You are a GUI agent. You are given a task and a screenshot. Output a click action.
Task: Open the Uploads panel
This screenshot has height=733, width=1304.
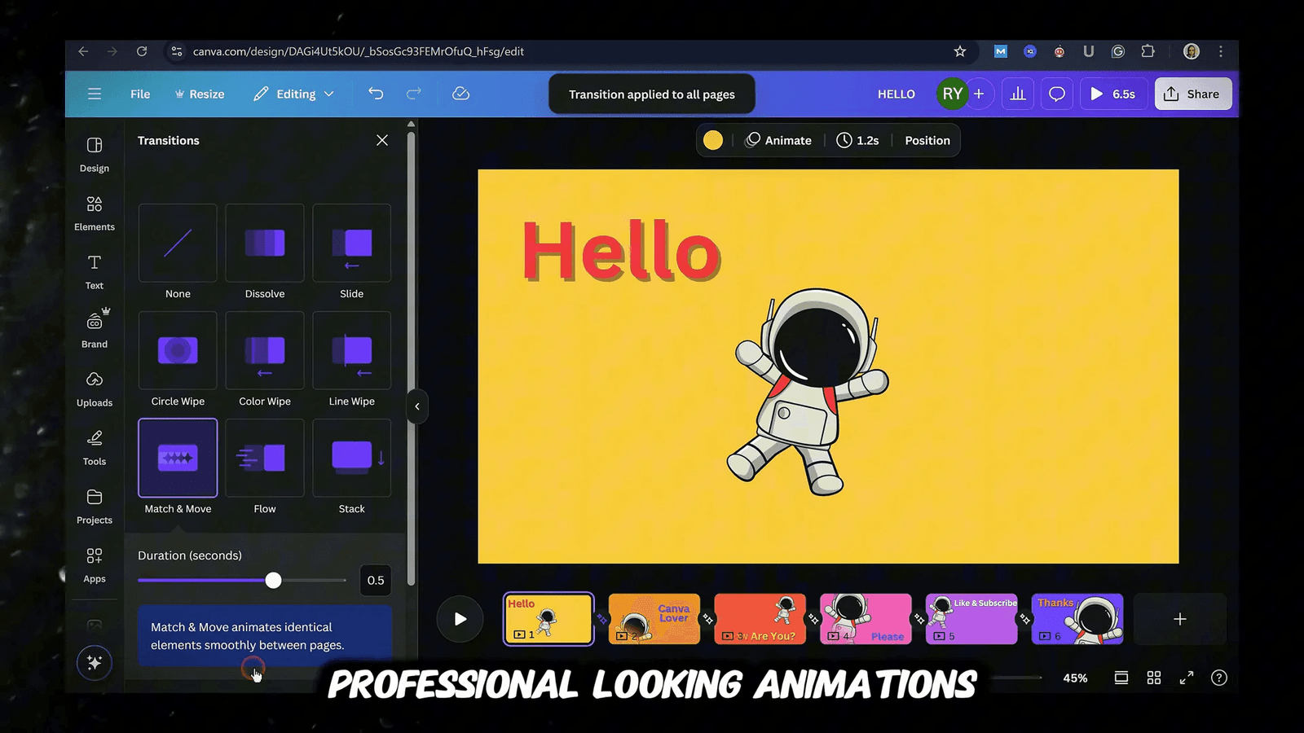(94, 388)
